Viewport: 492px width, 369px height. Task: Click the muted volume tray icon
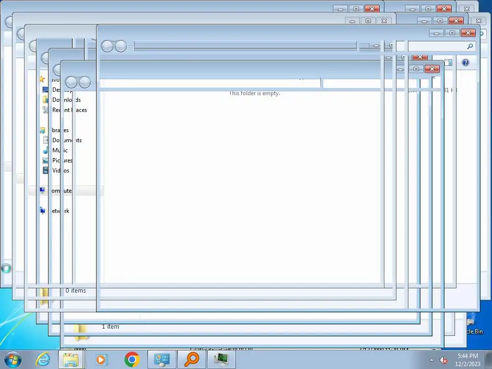[443, 360]
